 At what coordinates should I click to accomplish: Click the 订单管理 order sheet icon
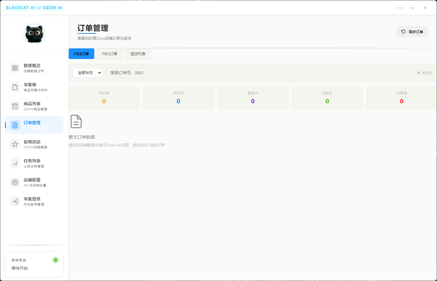(15, 125)
